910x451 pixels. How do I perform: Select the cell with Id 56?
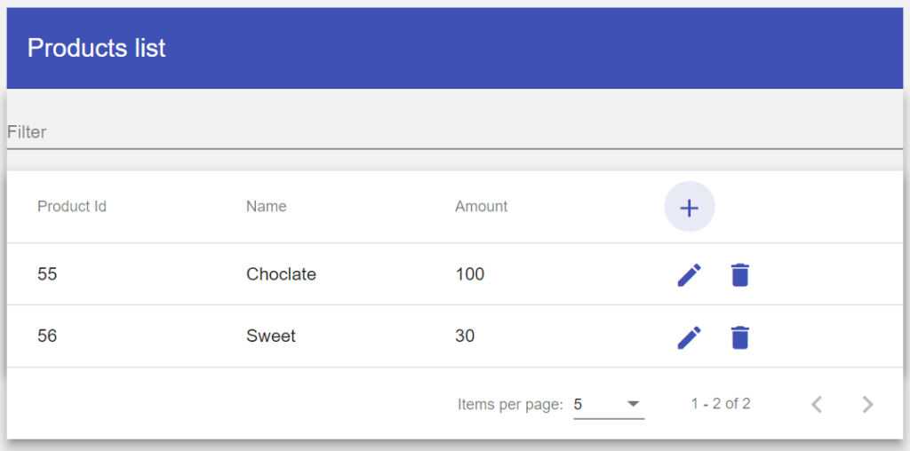click(x=47, y=336)
